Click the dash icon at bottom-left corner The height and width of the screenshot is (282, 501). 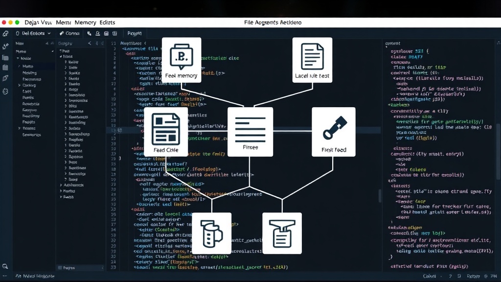coord(5,276)
